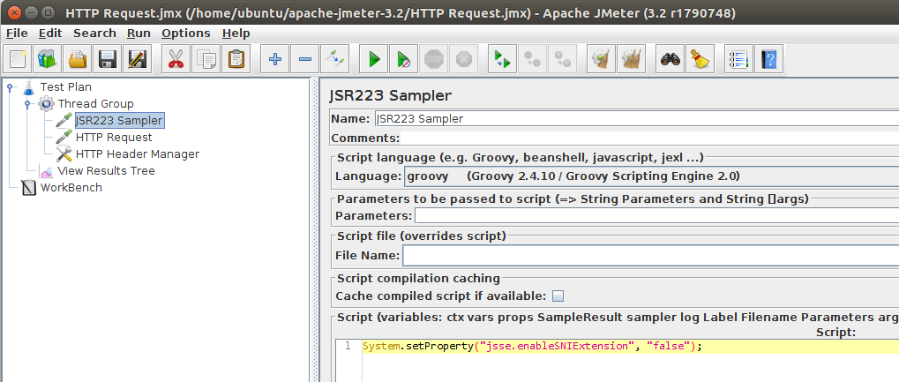This screenshot has width=899, height=382.
Task: Click Save Test Plan As icon
Action: coord(137,58)
